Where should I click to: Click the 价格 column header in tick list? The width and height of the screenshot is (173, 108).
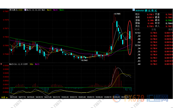click(154, 29)
